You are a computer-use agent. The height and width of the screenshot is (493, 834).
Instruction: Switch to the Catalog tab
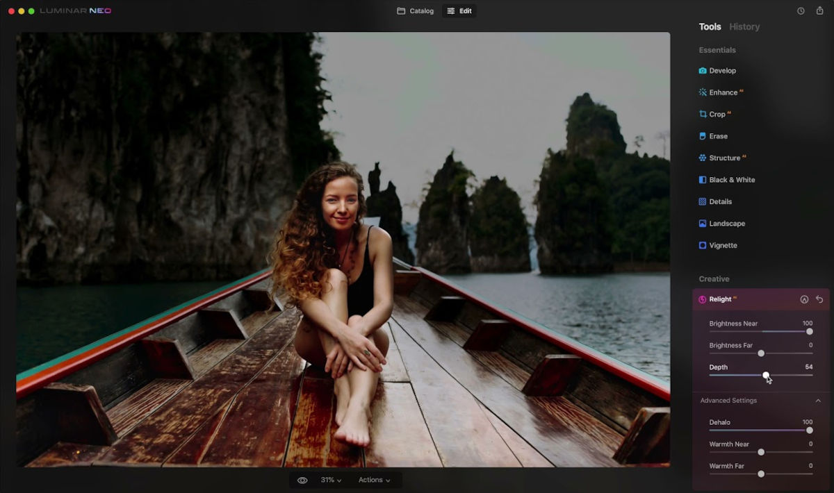pyautogui.click(x=416, y=11)
